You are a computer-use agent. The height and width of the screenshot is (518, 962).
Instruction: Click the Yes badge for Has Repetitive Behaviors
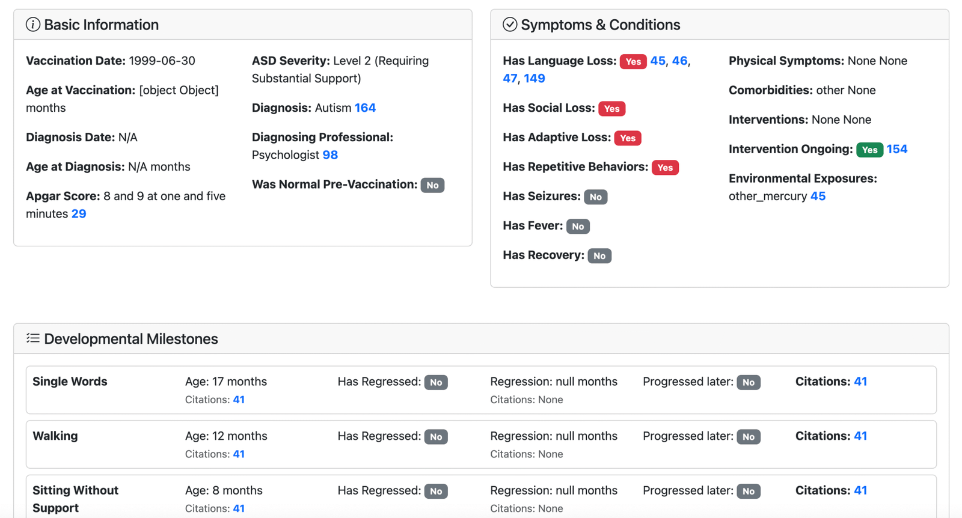[x=665, y=168]
